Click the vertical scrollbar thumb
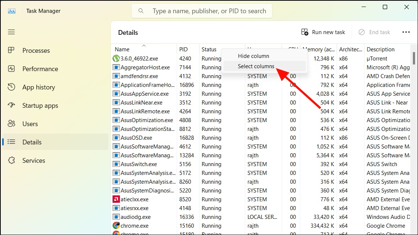Viewport: 418px width, 235px height. [414, 58]
